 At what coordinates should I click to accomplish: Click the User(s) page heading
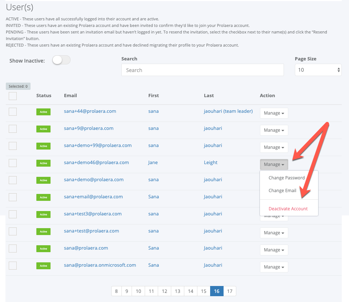(20, 7)
